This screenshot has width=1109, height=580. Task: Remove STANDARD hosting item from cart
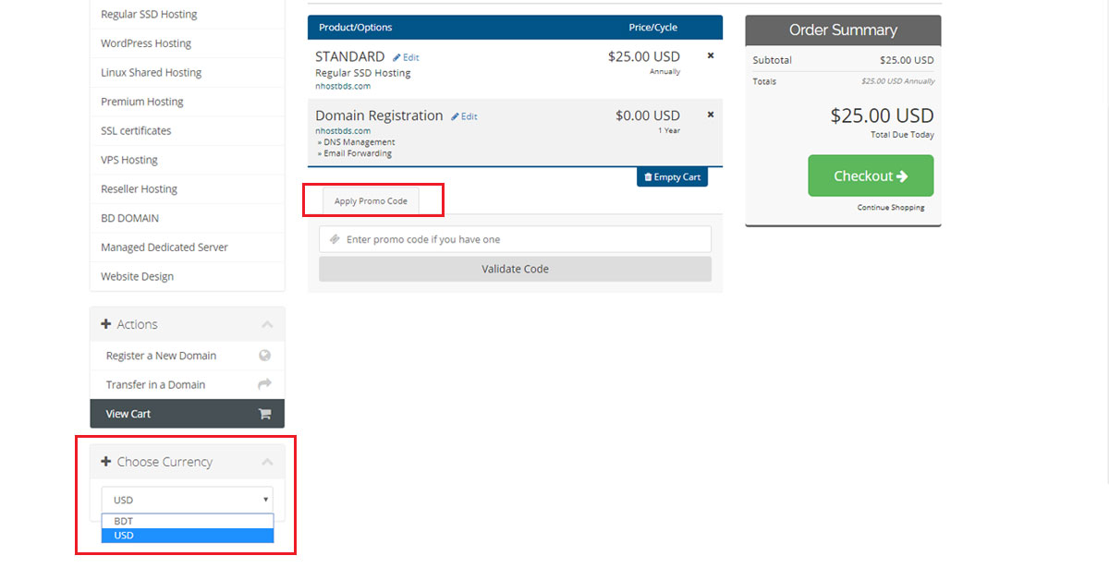click(711, 55)
